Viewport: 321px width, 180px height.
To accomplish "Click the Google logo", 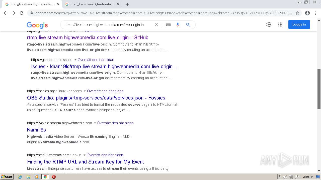I will 37,25.
